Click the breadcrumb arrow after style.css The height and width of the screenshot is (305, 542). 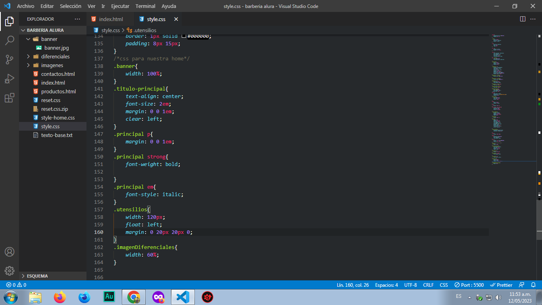(123, 30)
